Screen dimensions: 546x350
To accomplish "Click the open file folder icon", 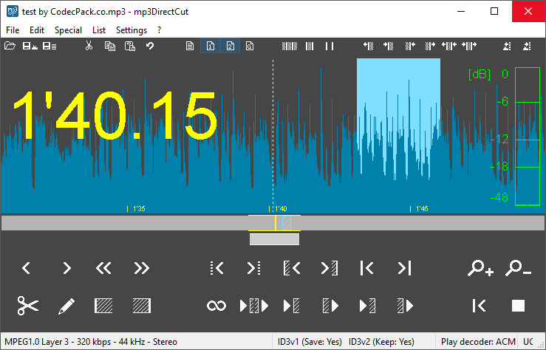I will (10, 46).
